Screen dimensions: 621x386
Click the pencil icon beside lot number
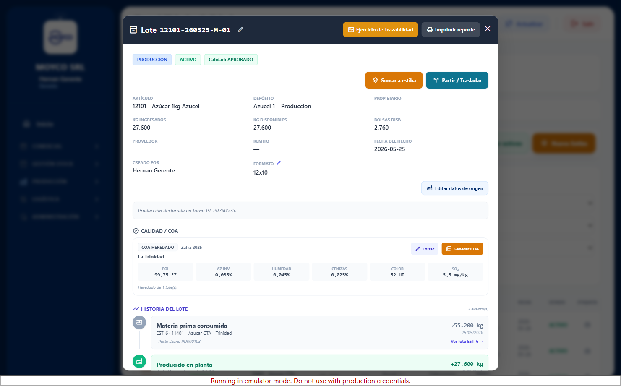(240, 30)
